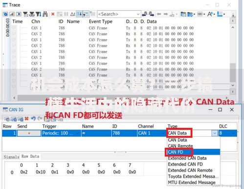Expand the Search box dropdown arrow

[x=138, y=14]
